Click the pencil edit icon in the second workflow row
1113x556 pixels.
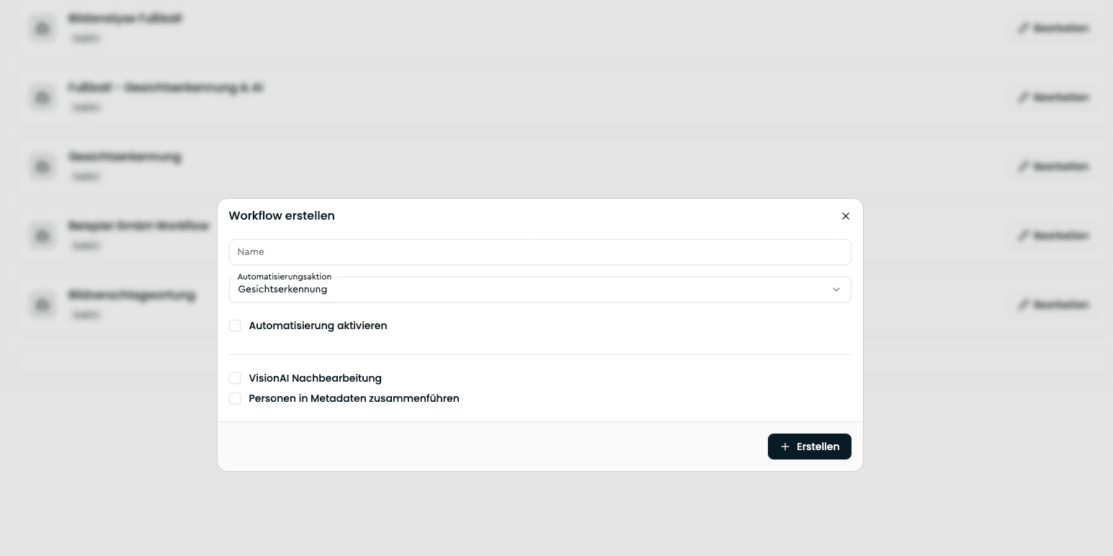point(1023,97)
